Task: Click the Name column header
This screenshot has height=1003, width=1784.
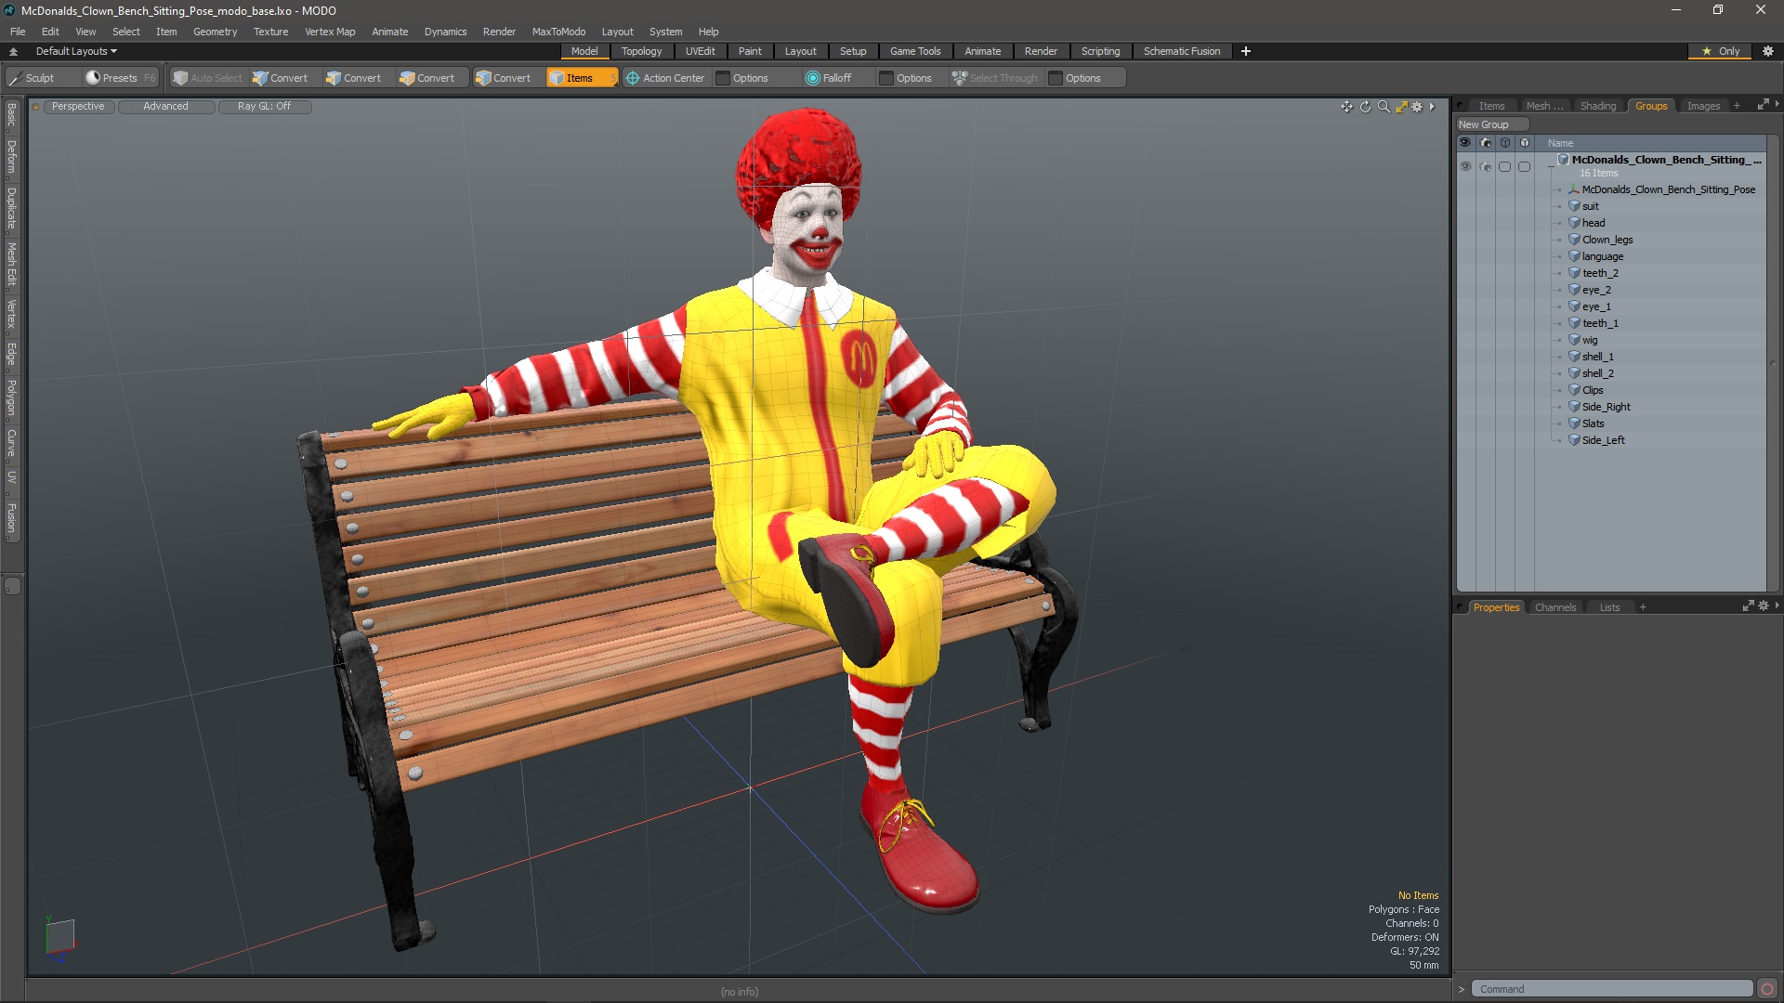Action: [1560, 143]
